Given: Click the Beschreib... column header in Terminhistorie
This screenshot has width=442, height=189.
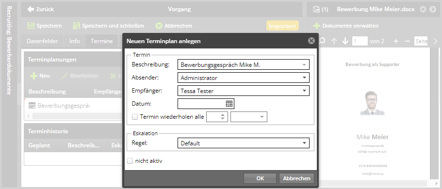Looking at the screenshot, I should click(x=85, y=145).
